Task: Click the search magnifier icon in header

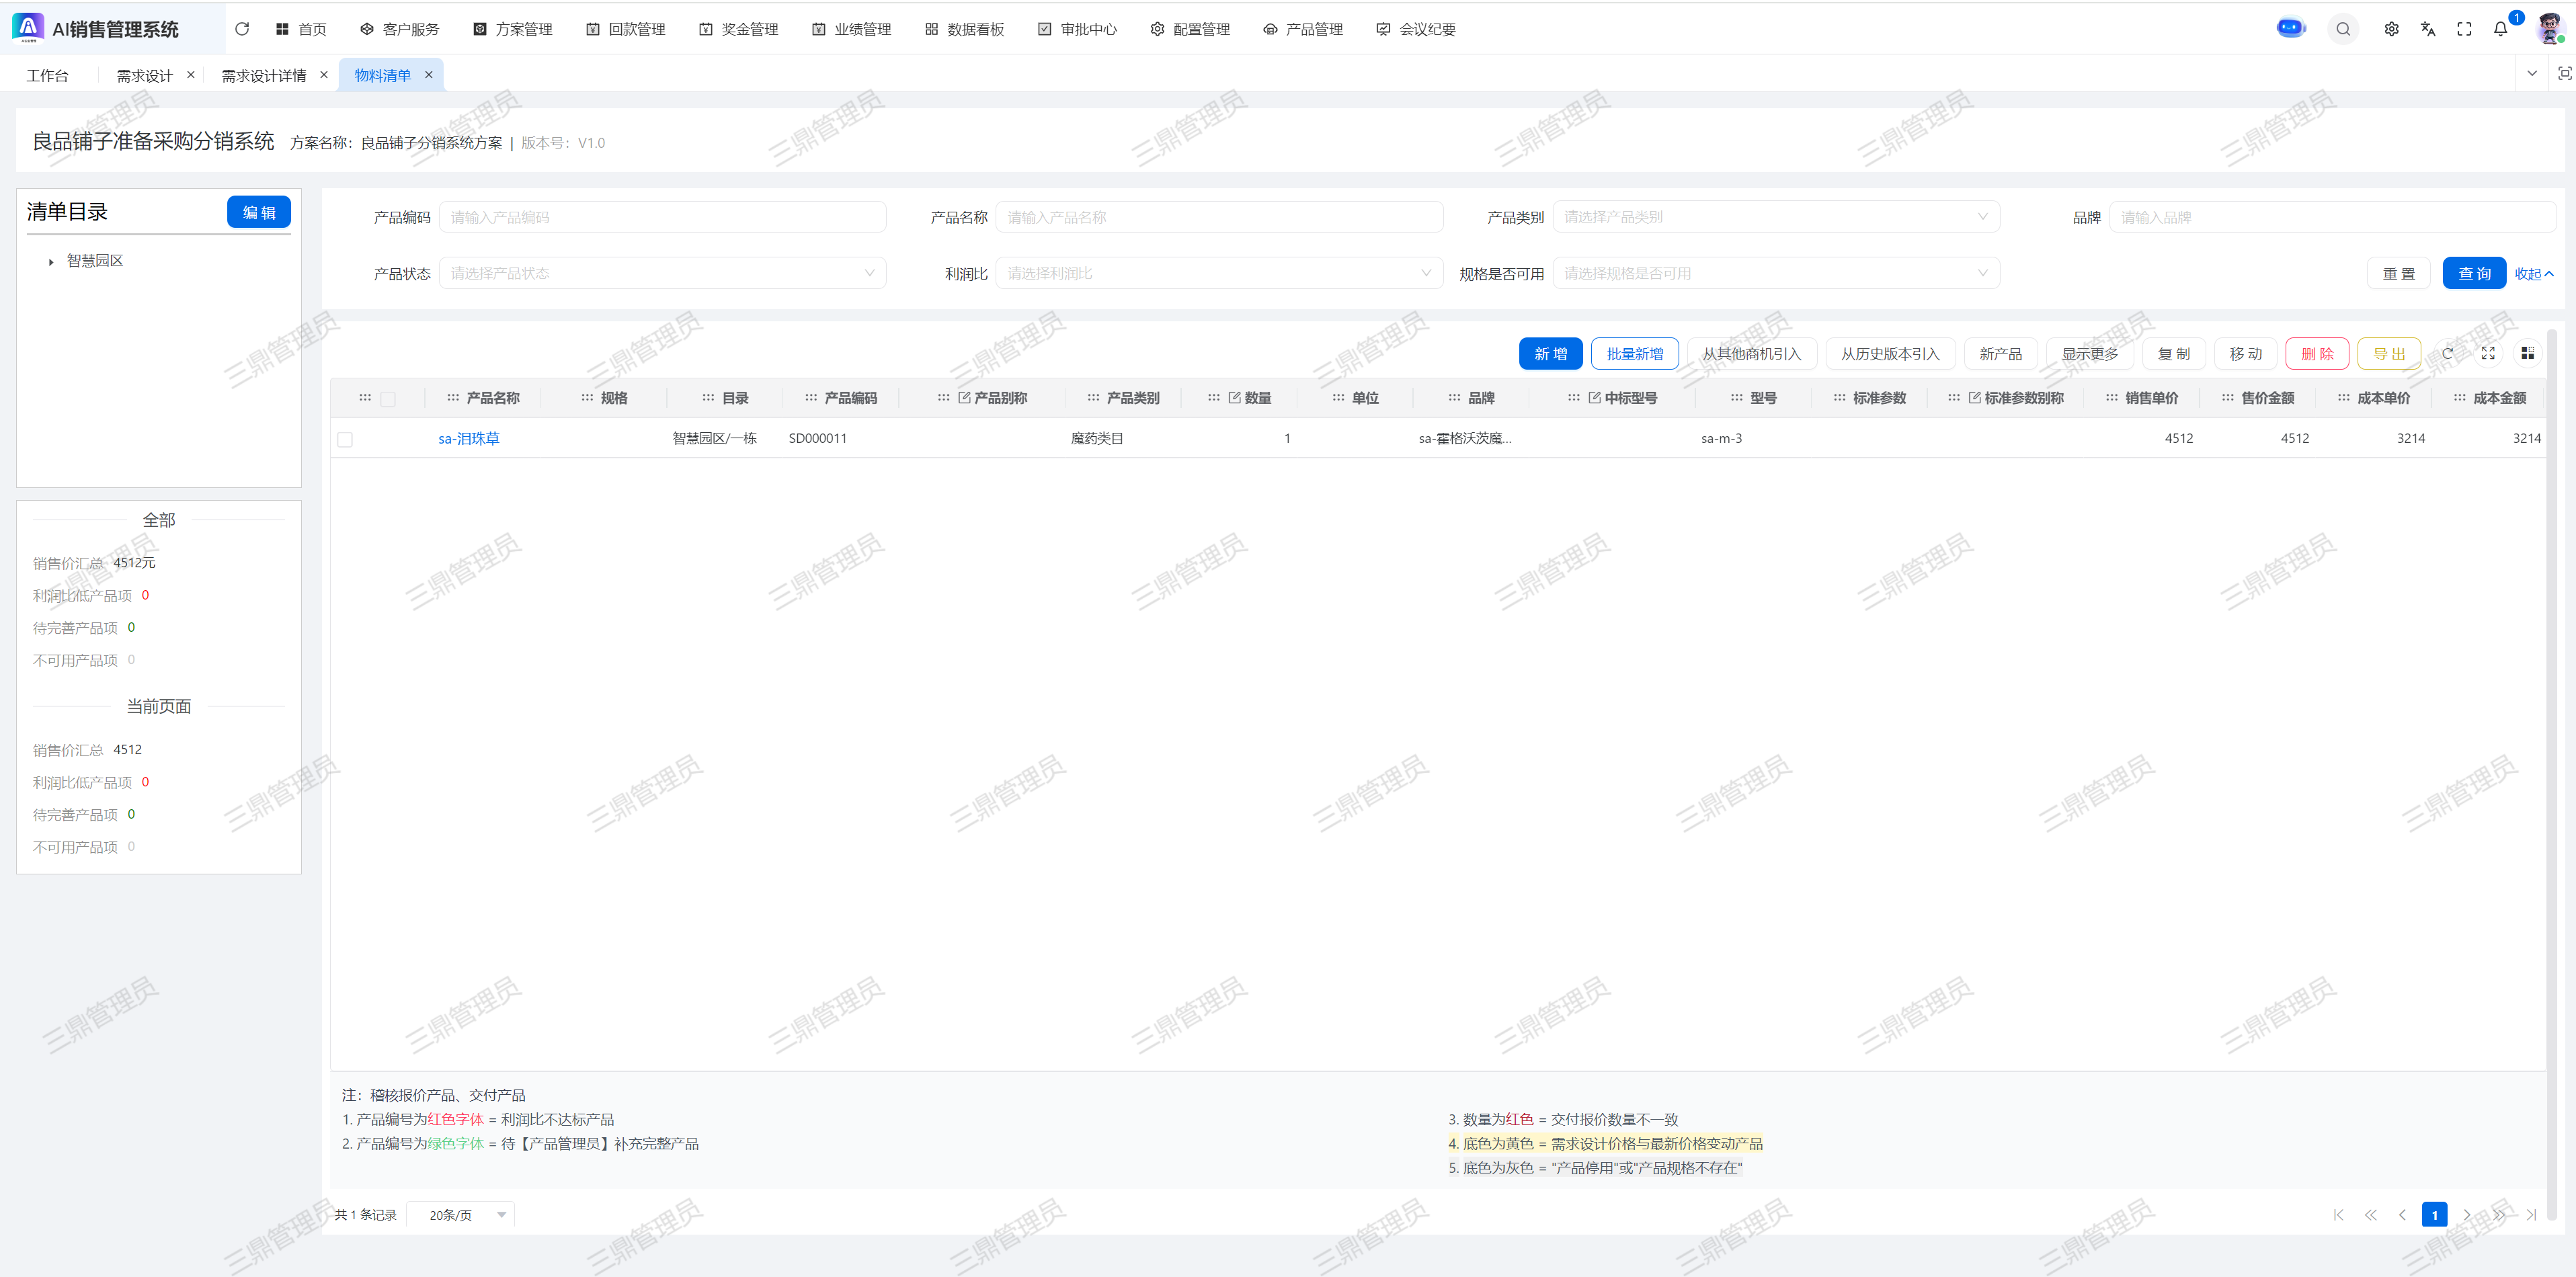Action: (x=2343, y=29)
